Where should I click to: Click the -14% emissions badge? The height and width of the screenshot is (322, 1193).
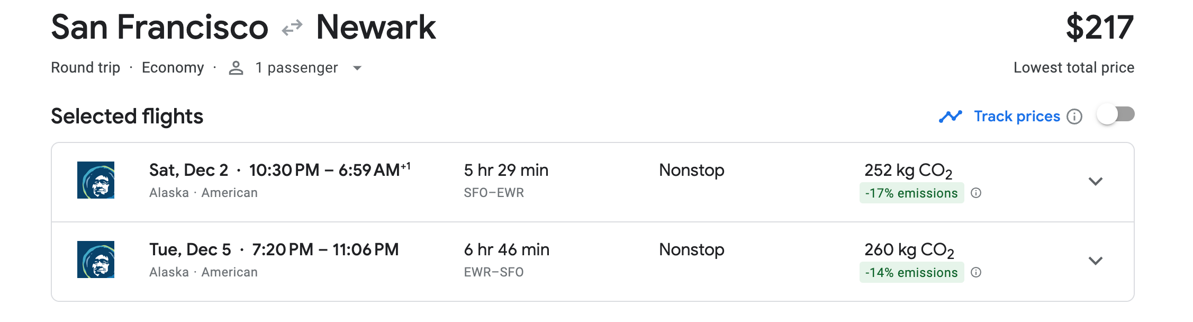pyautogui.click(x=911, y=272)
